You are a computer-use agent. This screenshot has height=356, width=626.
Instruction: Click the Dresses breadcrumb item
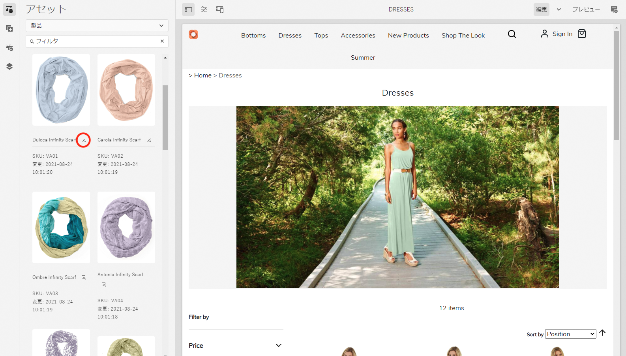coord(230,75)
